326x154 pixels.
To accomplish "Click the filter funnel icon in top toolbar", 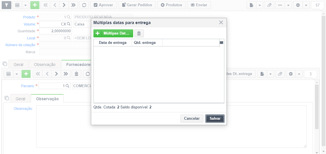I will click(7, 5).
